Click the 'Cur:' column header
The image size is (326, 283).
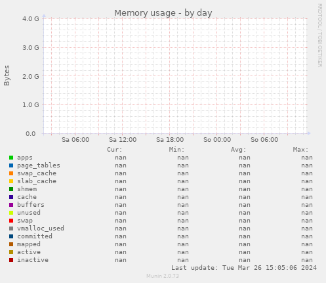pos(115,150)
